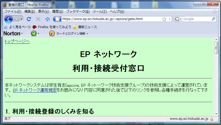Open the back/forward history dropdown

coord(21,19)
